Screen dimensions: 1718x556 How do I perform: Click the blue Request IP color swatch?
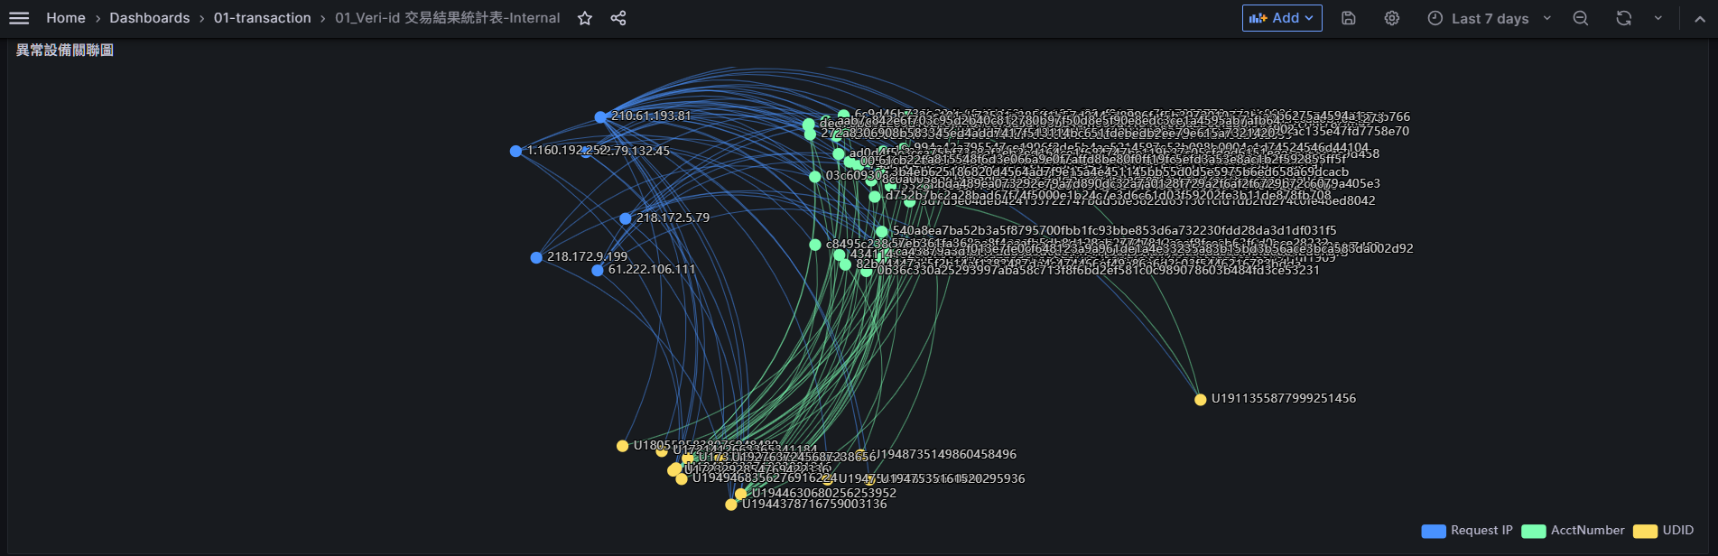point(1434,532)
